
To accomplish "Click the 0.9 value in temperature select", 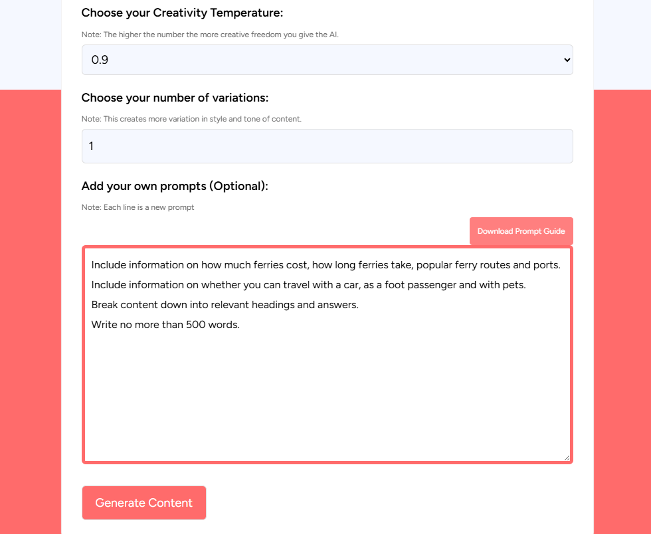I will click(x=100, y=60).
